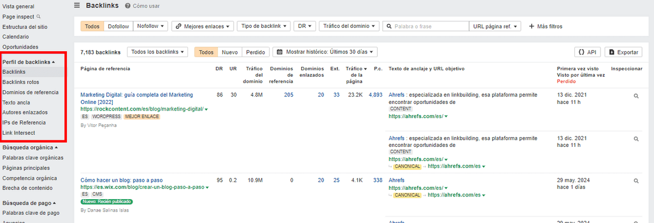Open rockcontent.com URL dropdown arrow

pos(206,109)
